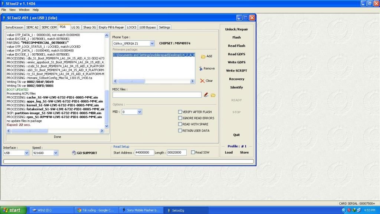Open the Speed 921600 dropdown

click(x=56, y=153)
